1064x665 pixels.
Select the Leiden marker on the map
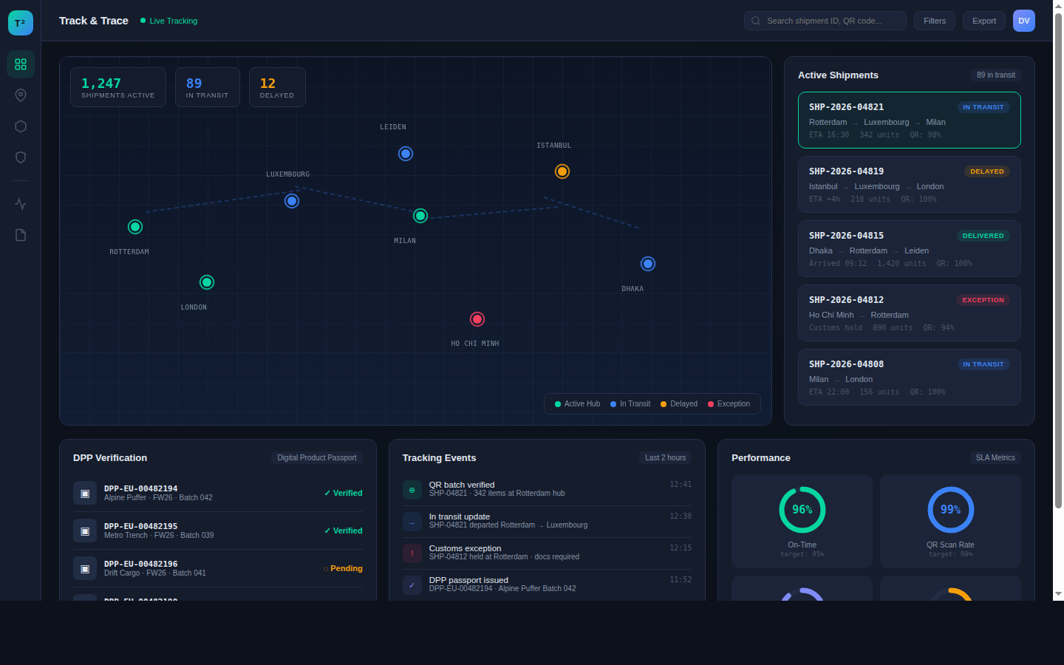[406, 154]
